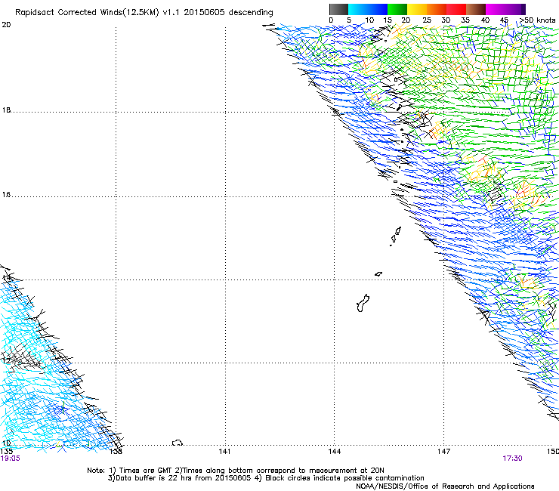Click the Rapidscat Corrected Winds title text

click(144, 13)
